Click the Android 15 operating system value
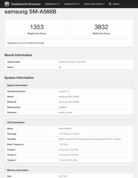This screenshot has width=138, height=178. [x=64, y=91]
